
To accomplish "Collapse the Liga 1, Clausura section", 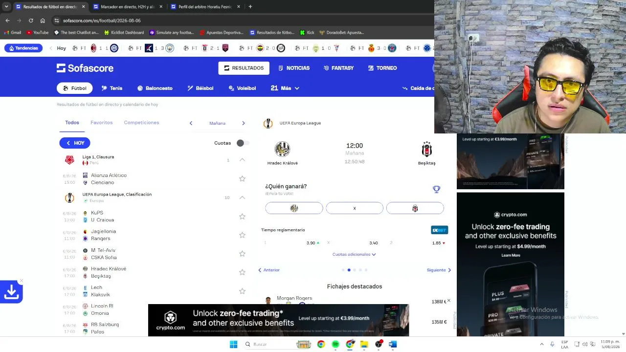I will click(242, 160).
